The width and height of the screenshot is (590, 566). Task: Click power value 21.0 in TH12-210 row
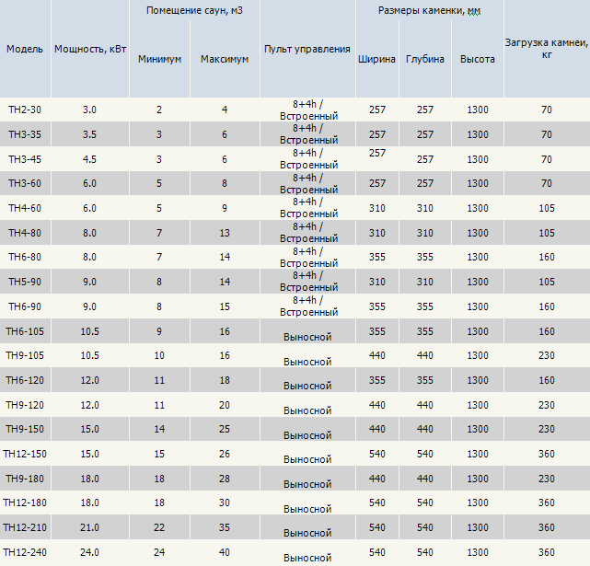[89, 527]
